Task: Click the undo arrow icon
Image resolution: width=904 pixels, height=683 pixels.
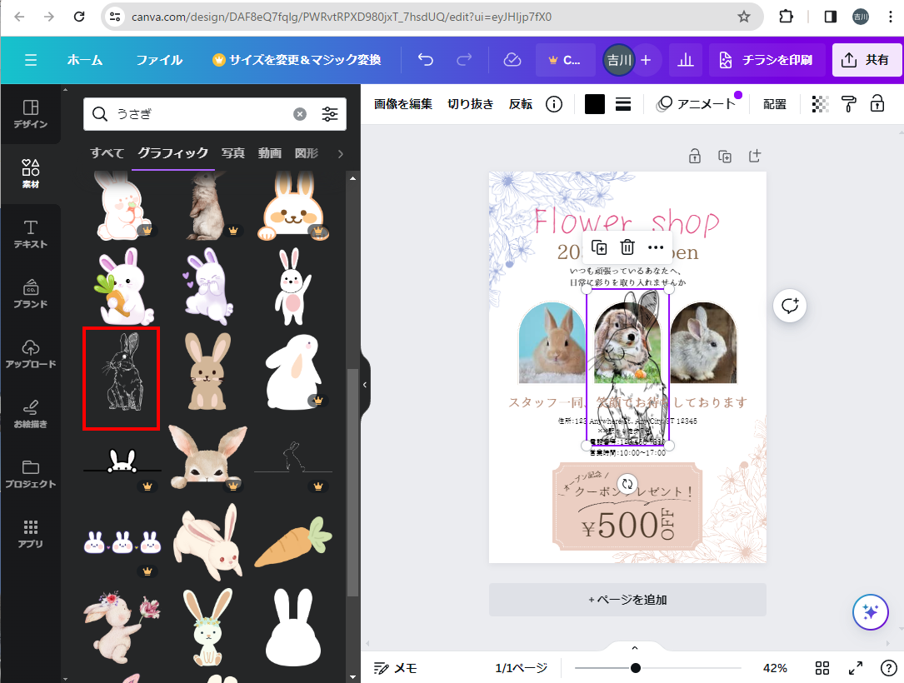Action: click(426, 60)
